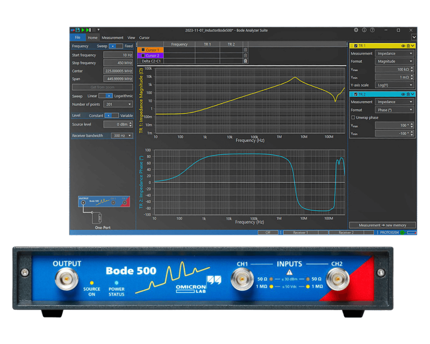Open the Measurement dropdown for TR 1
430x344 pixels.
coord(395,53)
